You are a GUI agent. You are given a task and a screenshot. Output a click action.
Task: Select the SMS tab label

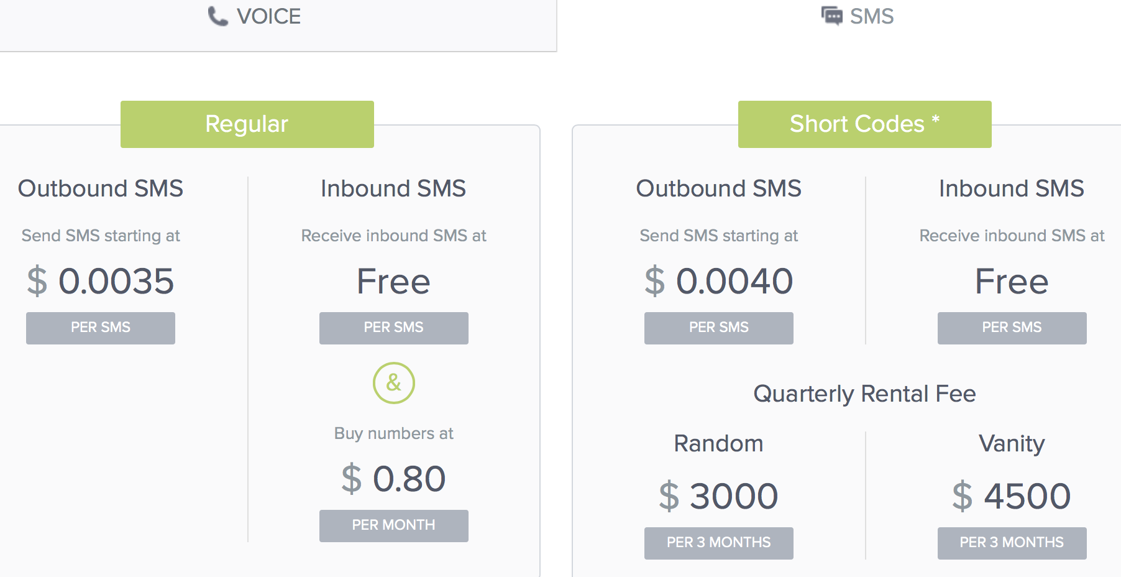coord(871,16)
